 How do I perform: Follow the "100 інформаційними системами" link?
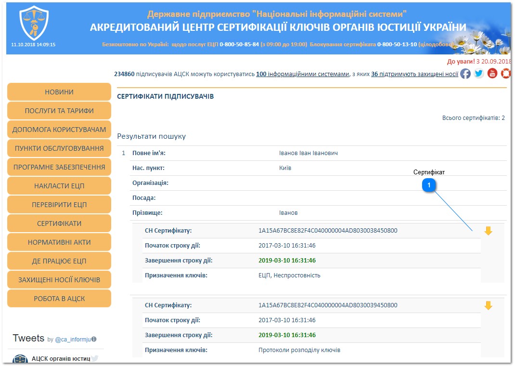tap(302, 74)
